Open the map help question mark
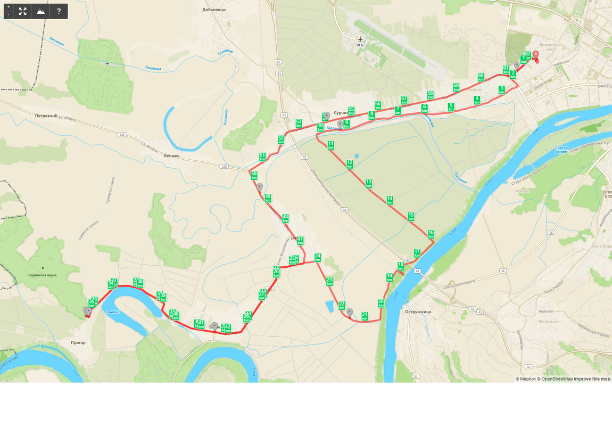612x426 pixels. pos(59,11)
